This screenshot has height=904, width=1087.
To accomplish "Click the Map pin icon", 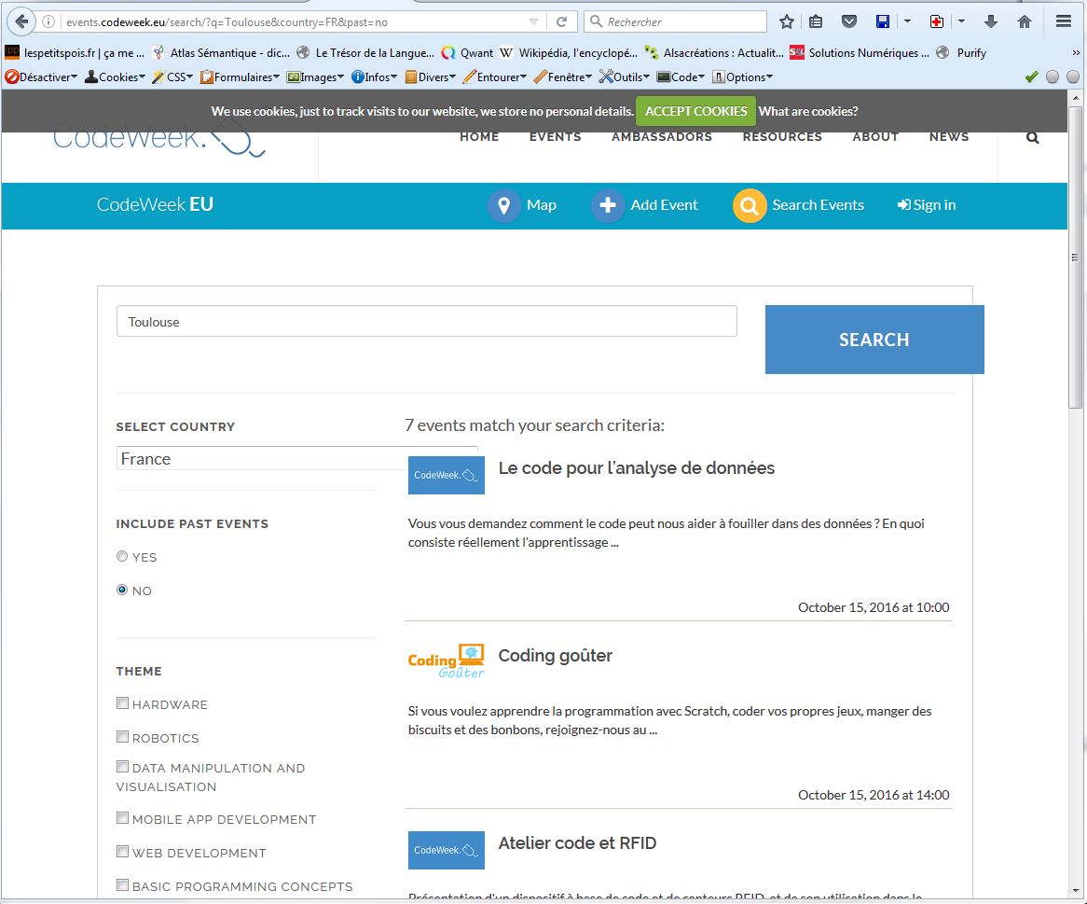I will click(x=504, y=205).
